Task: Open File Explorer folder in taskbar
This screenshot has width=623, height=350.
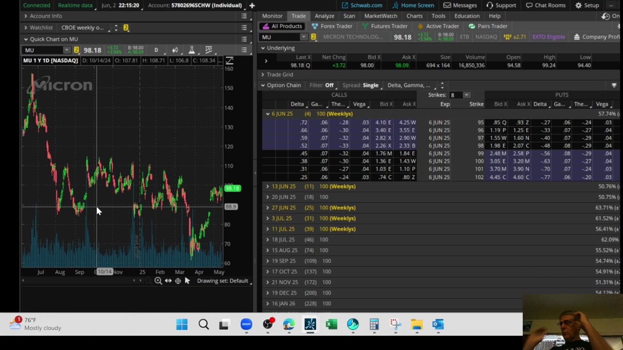Action: tap(417, 324)
